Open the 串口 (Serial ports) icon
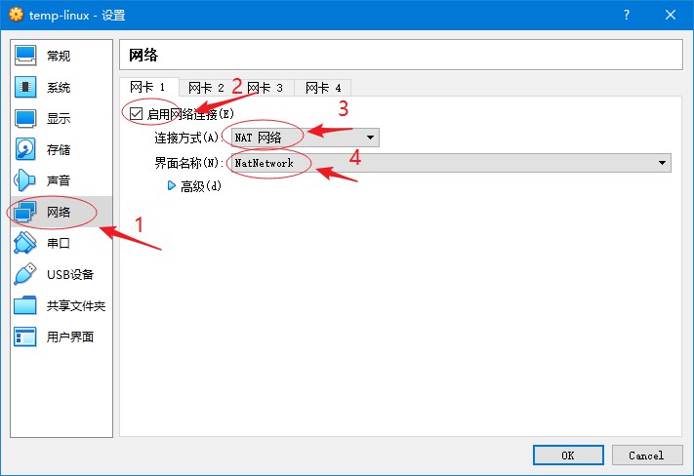This screenshot has width=694, height=476. (25, 243)
